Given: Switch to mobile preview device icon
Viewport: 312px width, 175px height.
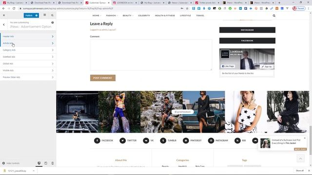Looking at the screenshot, I should [53, 163].
